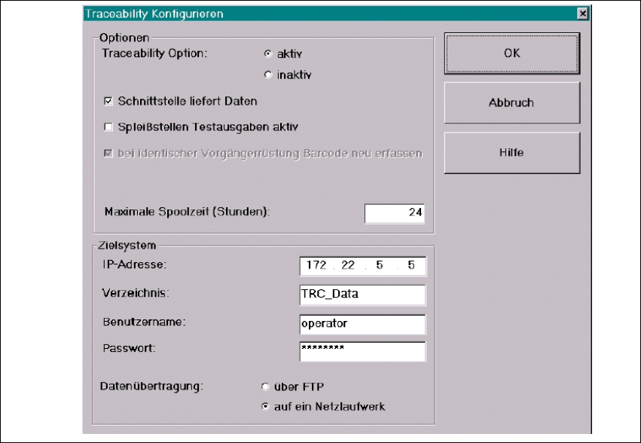Click the 'Benutzername:' label
Viewport: 641px width, 443px height.
144,322
